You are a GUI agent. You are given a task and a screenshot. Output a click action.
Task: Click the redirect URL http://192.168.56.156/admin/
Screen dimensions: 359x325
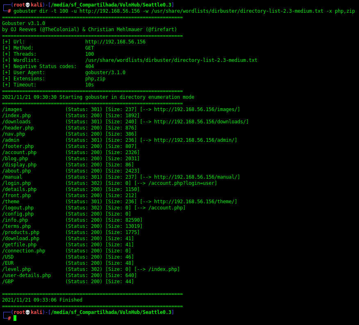pos(194,140)
